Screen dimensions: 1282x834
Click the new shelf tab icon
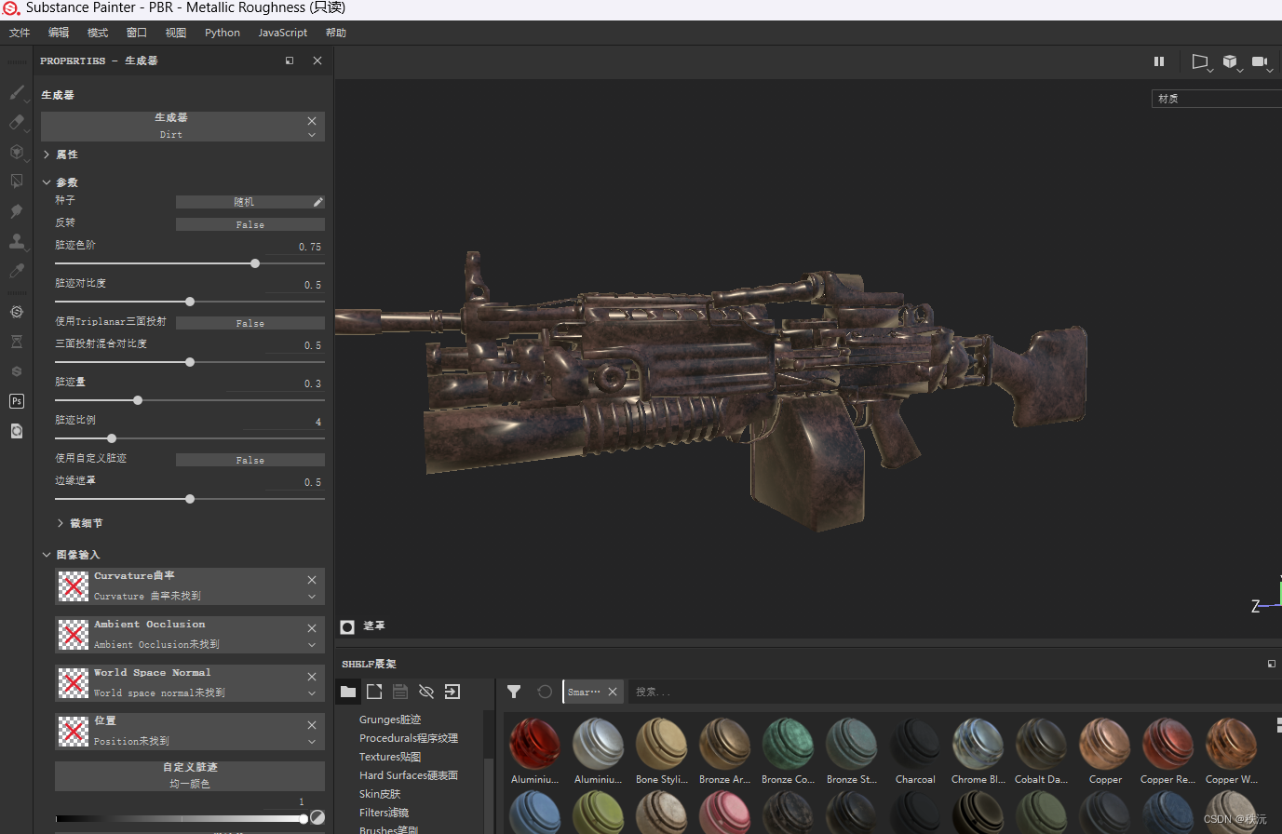(374, 692)
